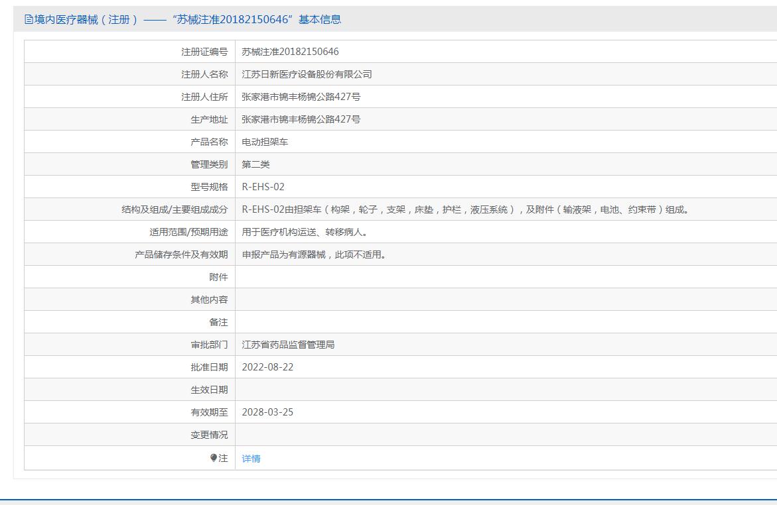Select the composition text starting R-EHS-02由担架车
Image resolution: width=777 pixels, height=505 pixels.
coord(465,209)
